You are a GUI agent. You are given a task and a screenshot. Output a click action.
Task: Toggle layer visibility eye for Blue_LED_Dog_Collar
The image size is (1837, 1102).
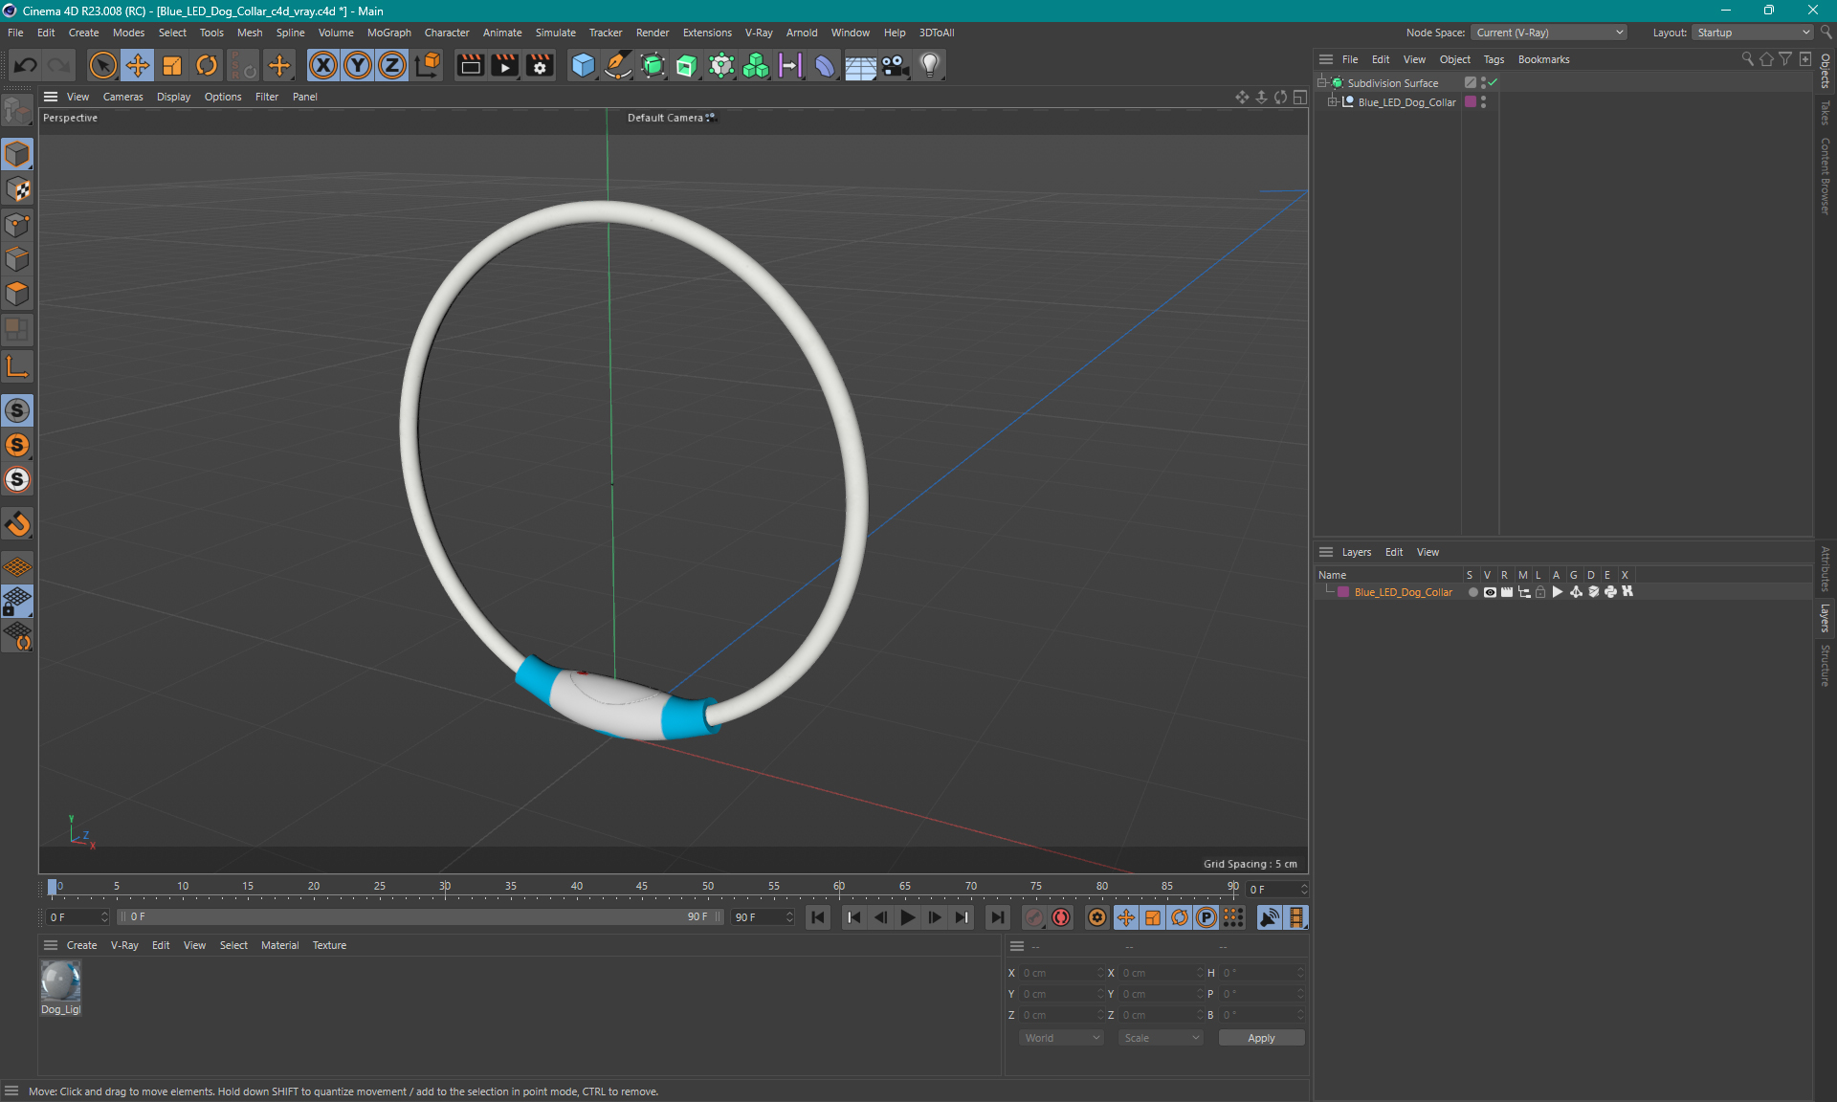point(1490,592)
